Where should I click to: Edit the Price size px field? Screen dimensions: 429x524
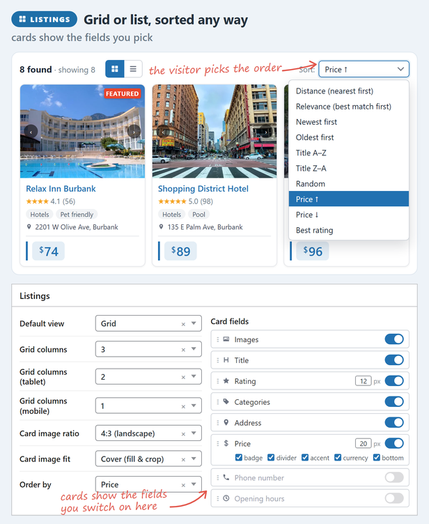363,443
